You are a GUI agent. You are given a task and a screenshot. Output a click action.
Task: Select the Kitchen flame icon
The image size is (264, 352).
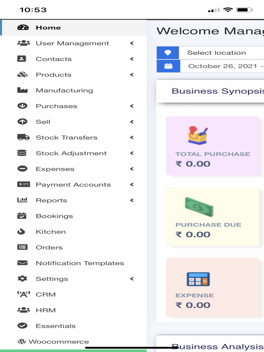point(23,231)
